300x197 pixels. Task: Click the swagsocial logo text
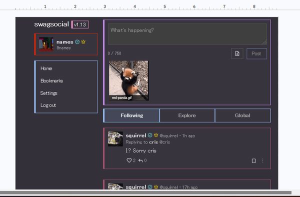[51, 24]
